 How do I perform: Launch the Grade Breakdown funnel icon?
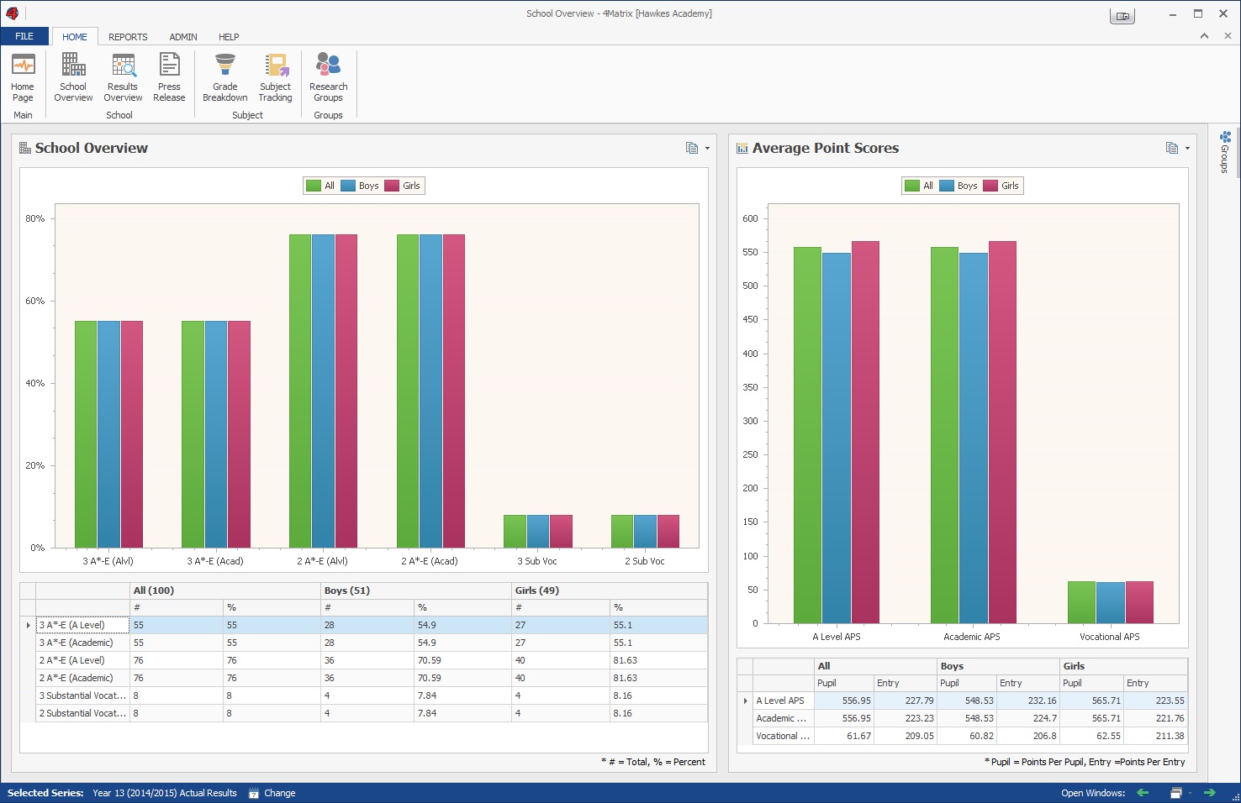coord(224,77)
